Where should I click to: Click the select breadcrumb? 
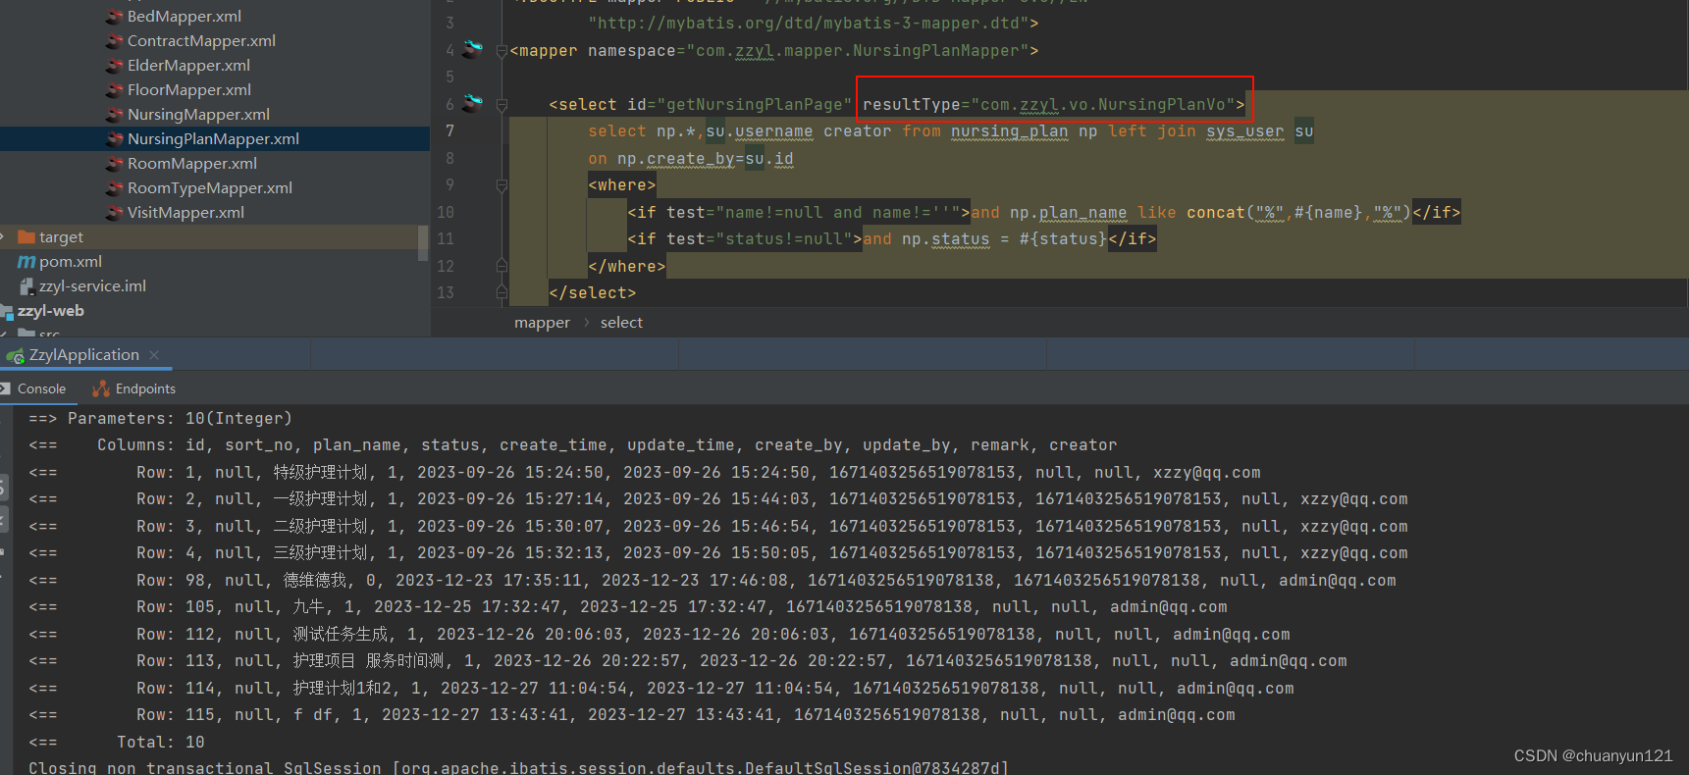pyautogui.click(x=621, y=323)
